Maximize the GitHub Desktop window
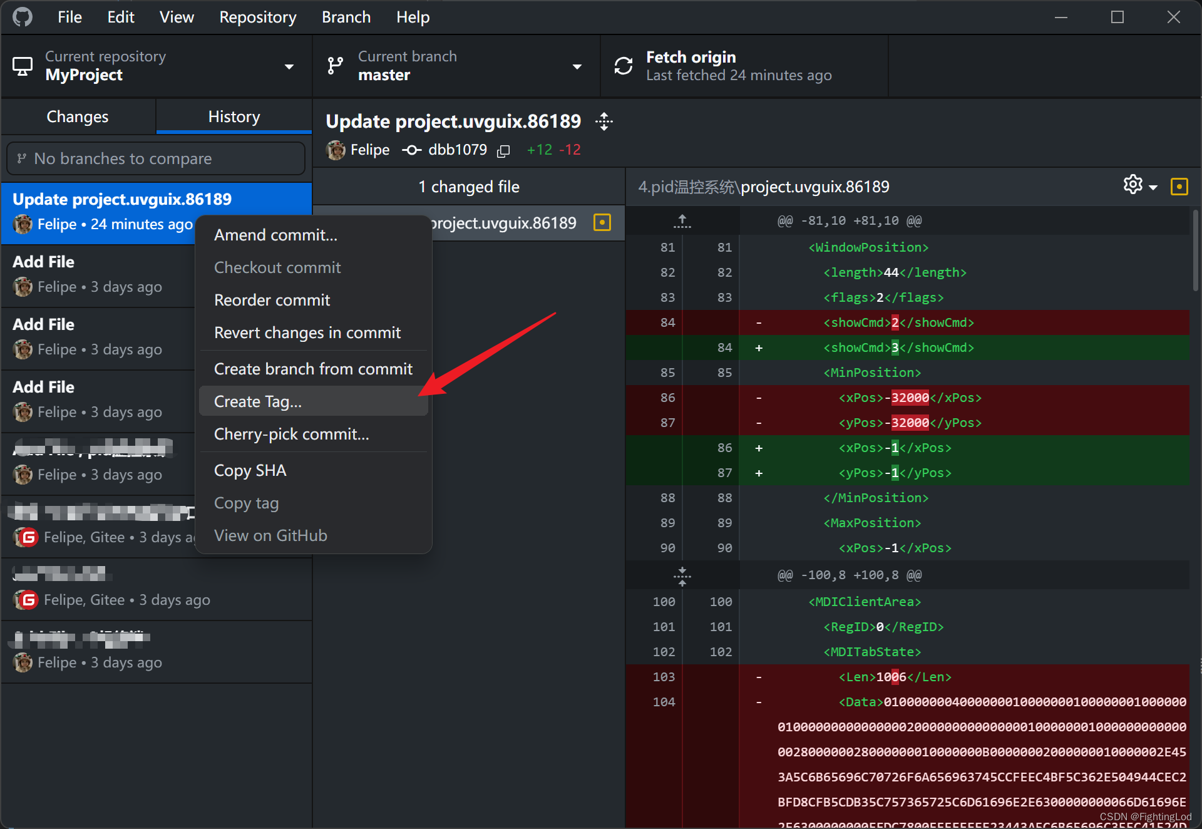 coord(1117,17)
